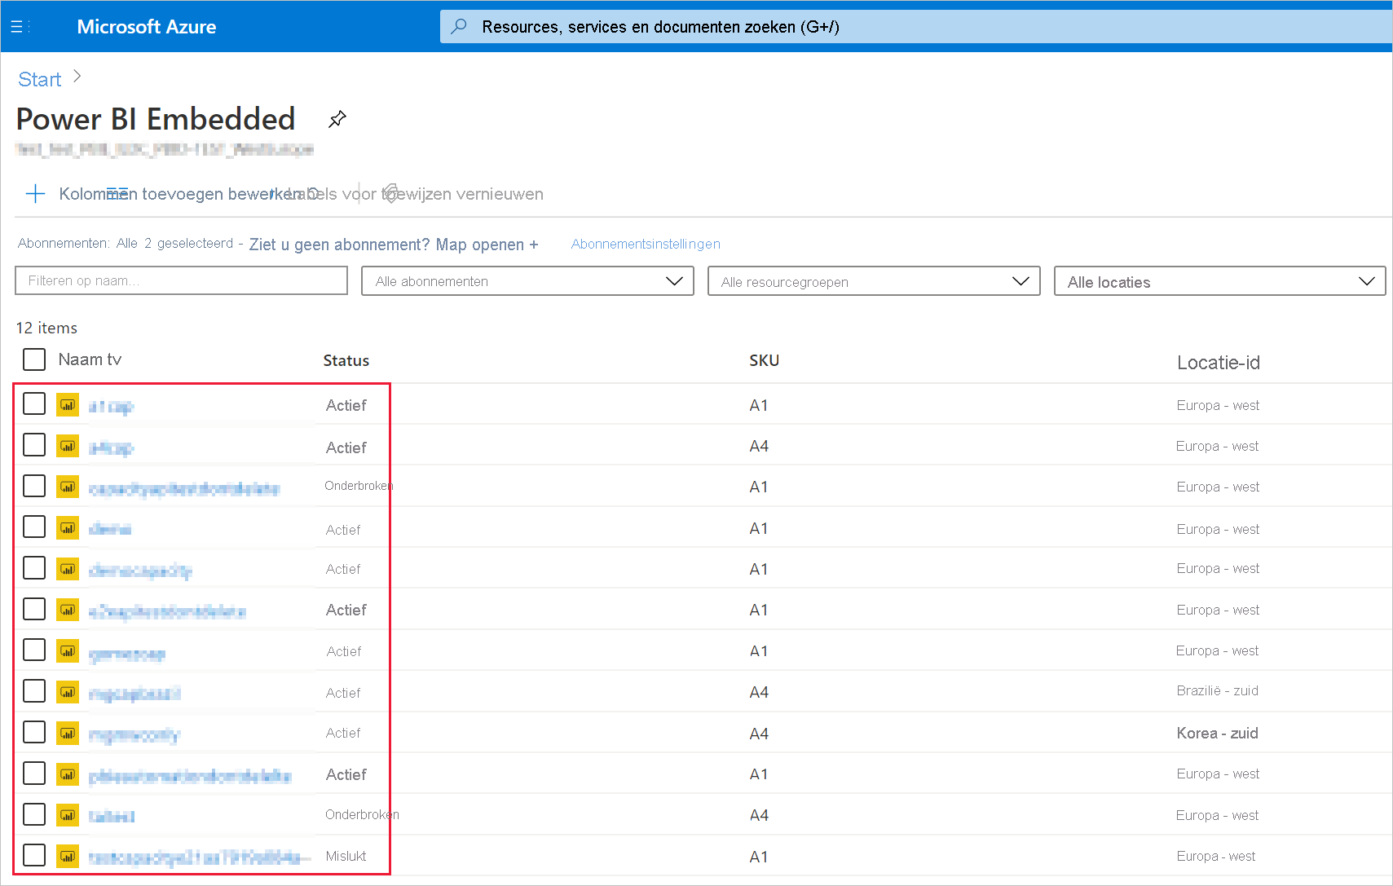Open the Abonnementsinstellingen link
Viewport: 1393px width, 886px height.
646,244
